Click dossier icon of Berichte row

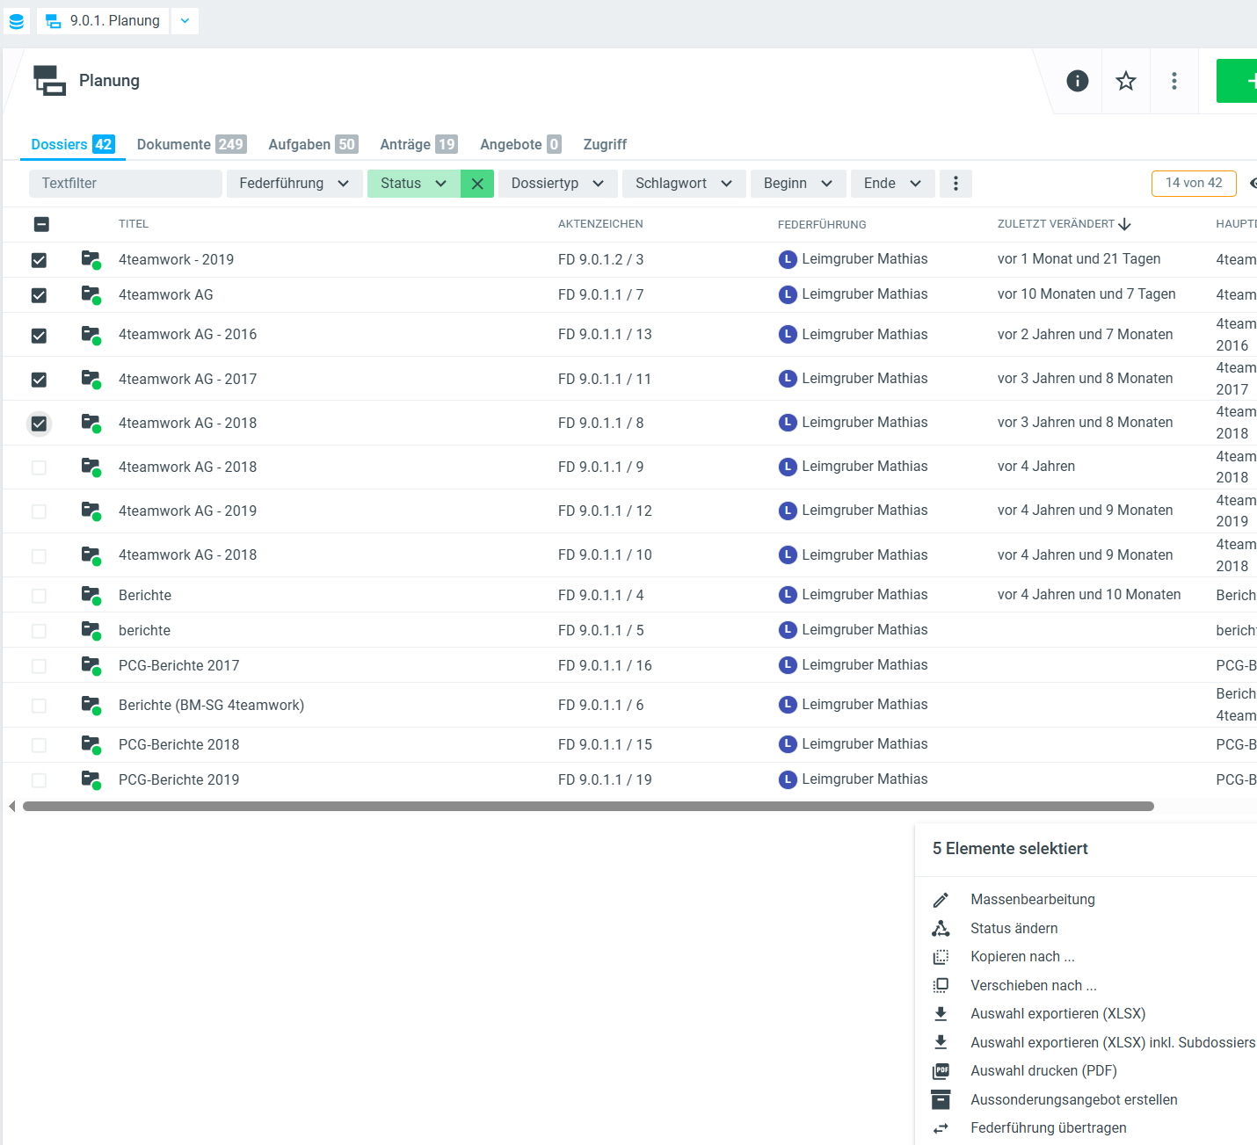(91, 595)
